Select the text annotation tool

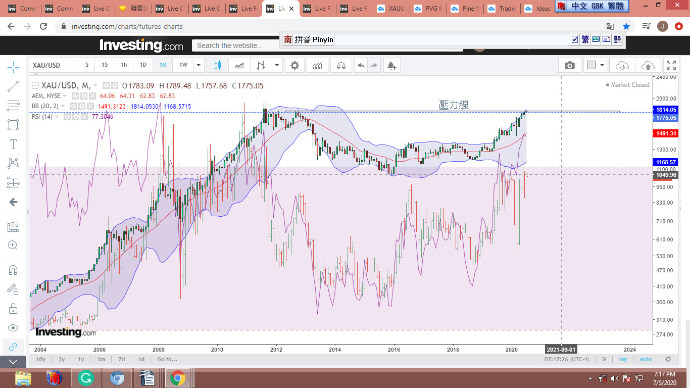(13, 144)
